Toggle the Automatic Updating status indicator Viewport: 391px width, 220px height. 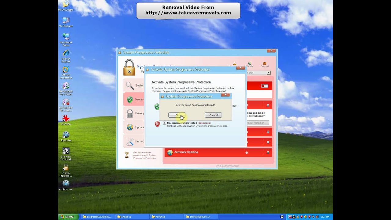coord(247,152)
